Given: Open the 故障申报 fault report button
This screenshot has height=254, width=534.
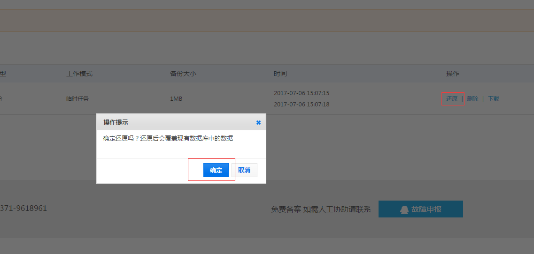Looking at the screenshot, I should point(421,209).
